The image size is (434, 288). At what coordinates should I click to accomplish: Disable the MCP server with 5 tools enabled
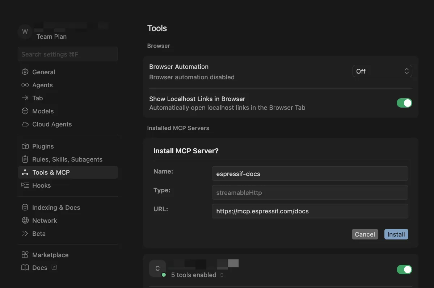click(x=404, y=270)
